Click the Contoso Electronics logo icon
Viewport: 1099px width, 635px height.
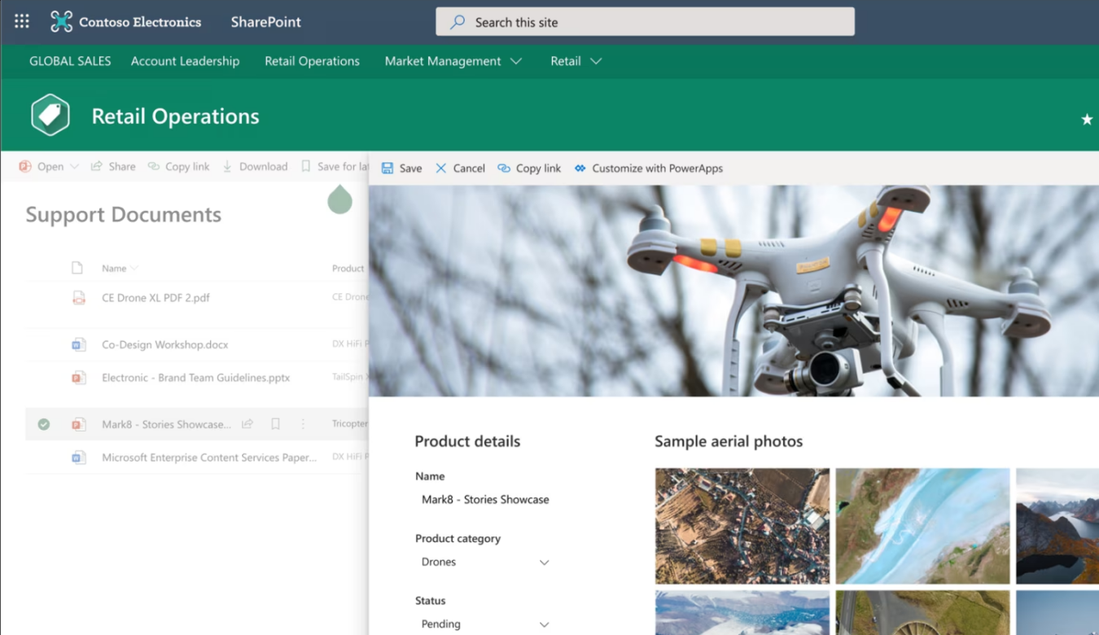pyautogui.click(x=61, y=22)
